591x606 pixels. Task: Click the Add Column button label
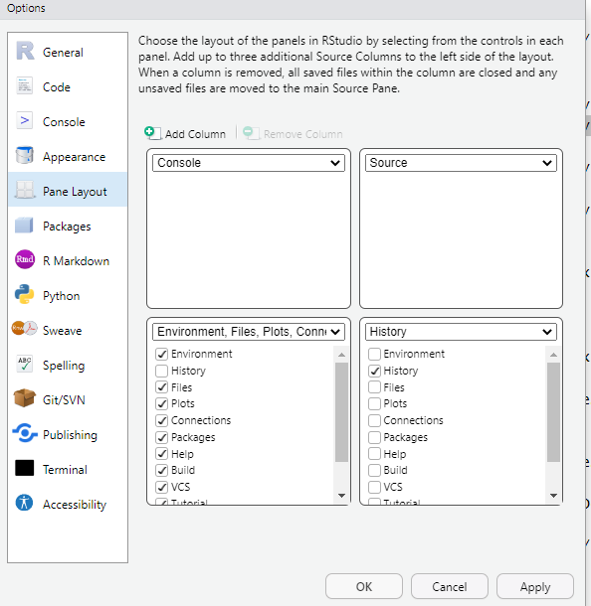click(x=195, y=134)
